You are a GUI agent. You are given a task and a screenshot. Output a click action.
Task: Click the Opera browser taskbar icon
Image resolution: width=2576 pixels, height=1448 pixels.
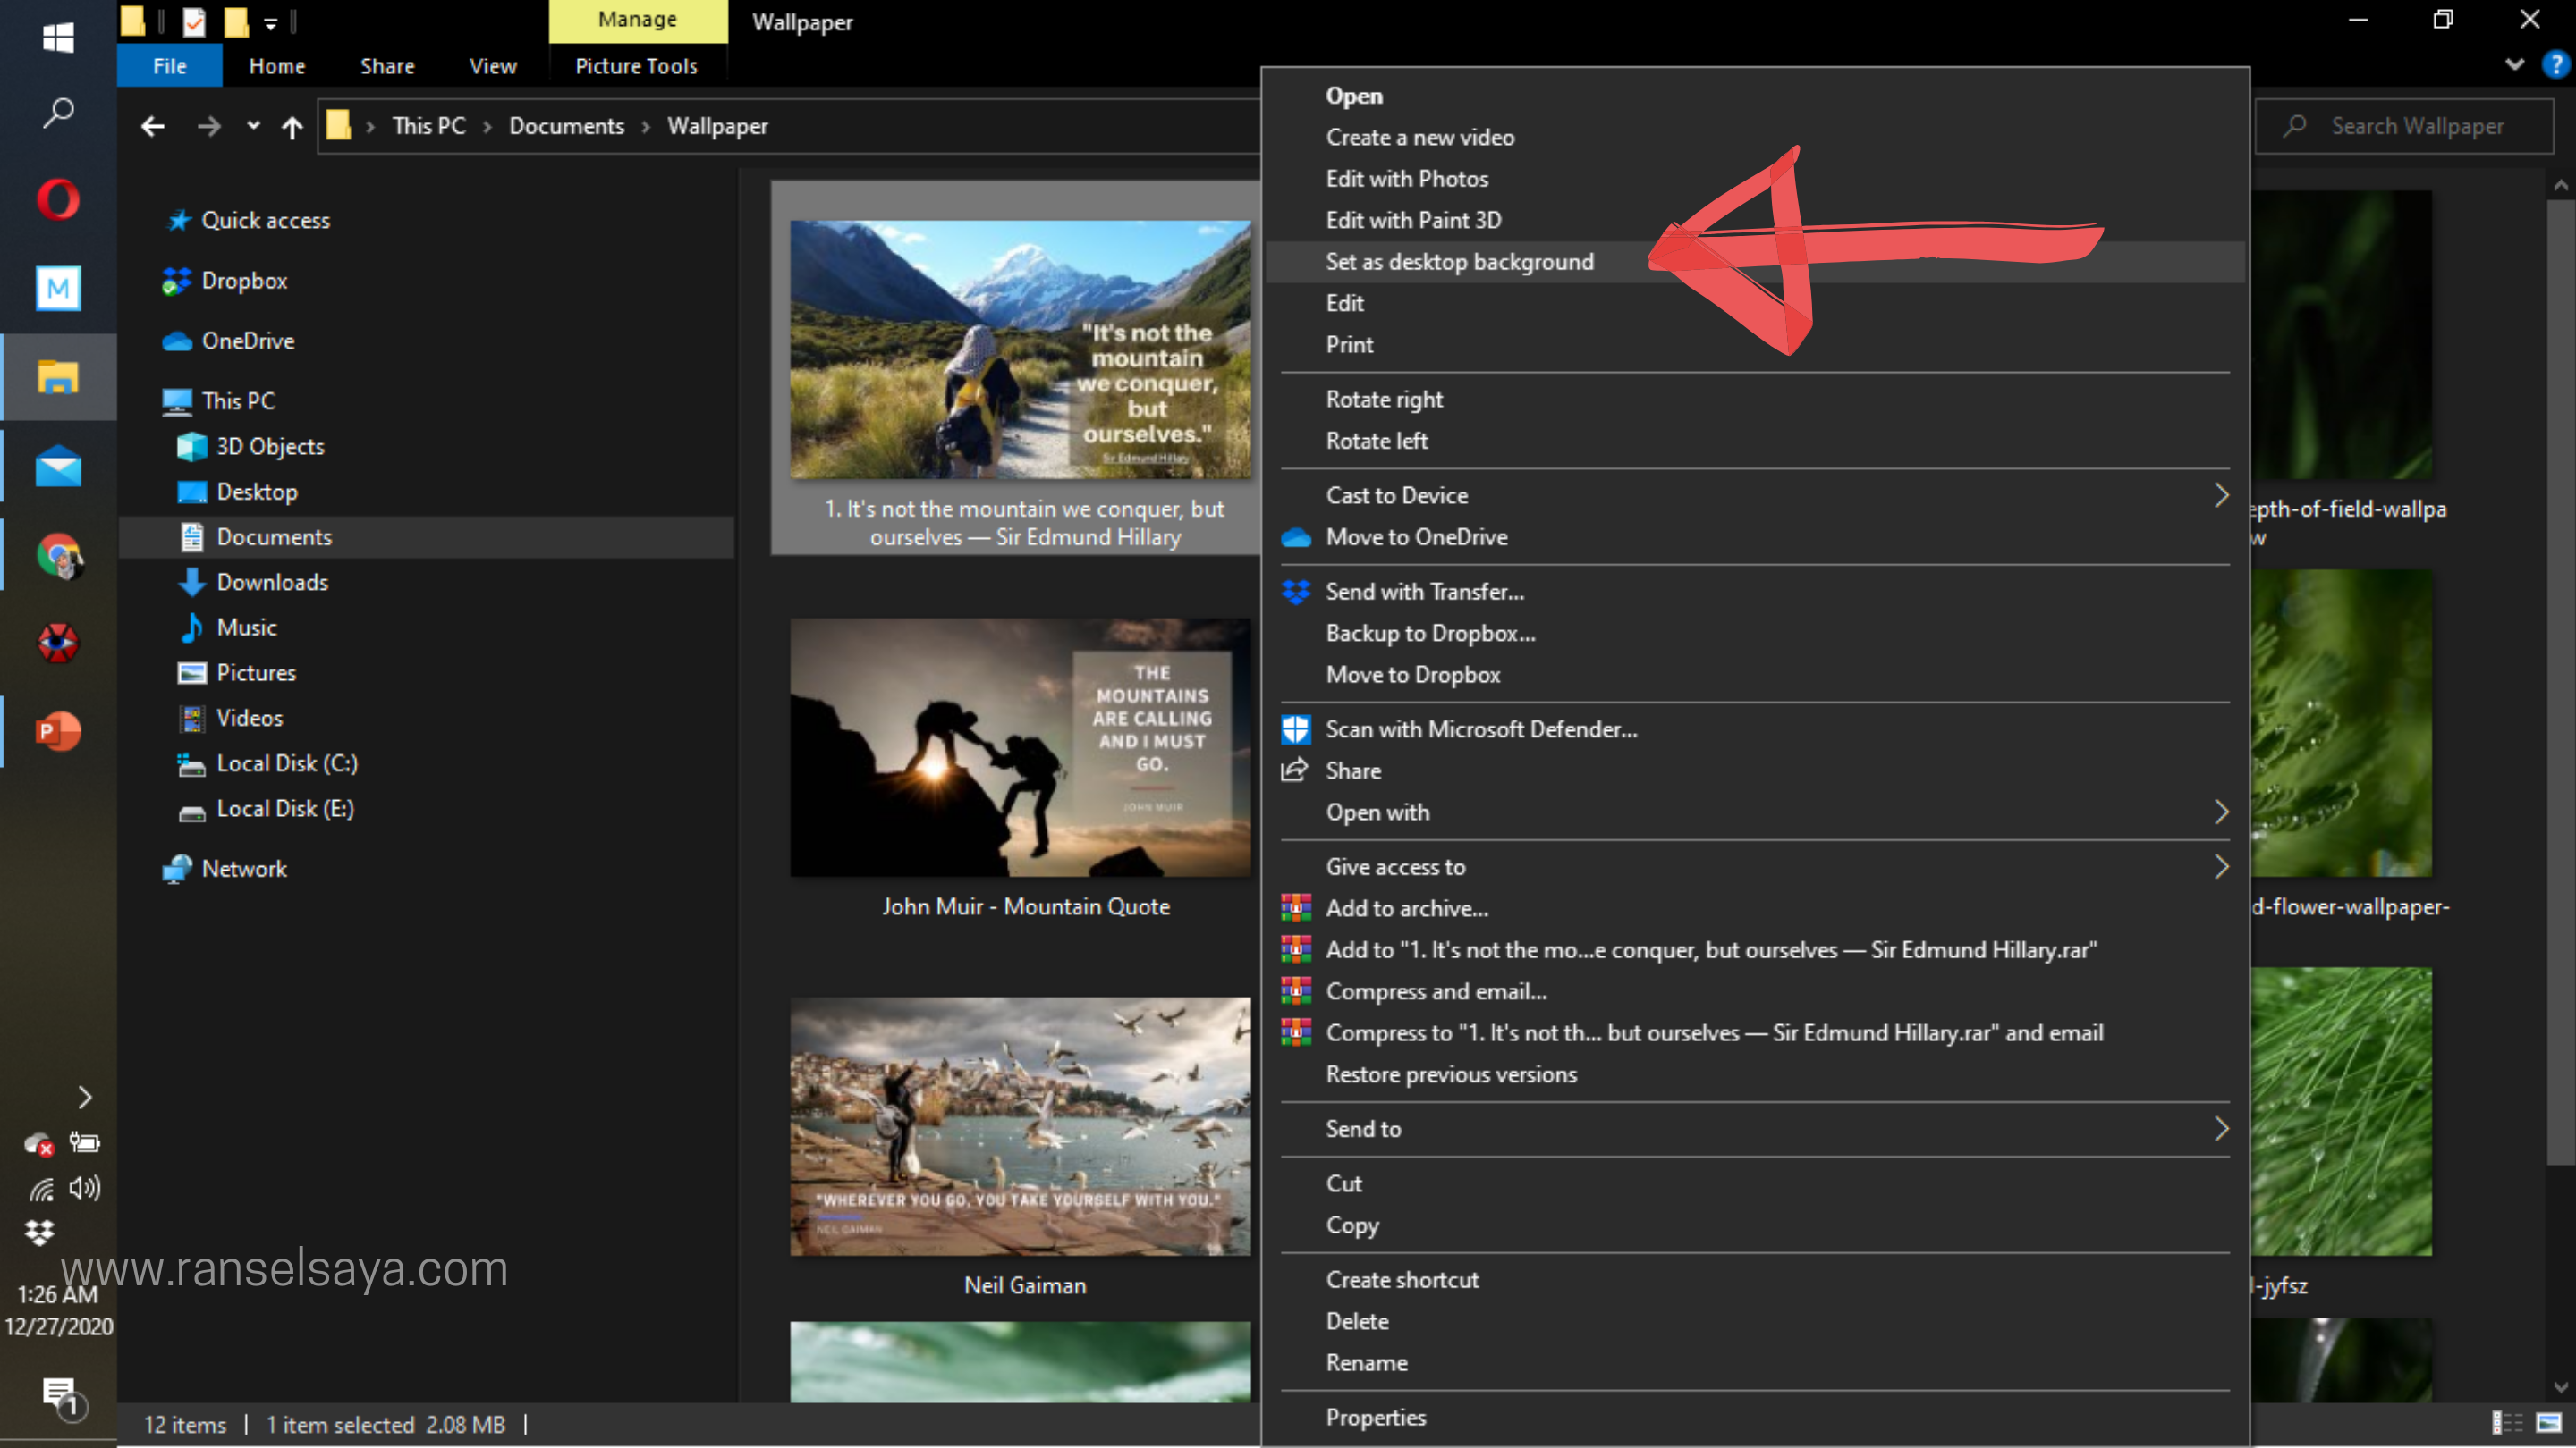[58, 198]
